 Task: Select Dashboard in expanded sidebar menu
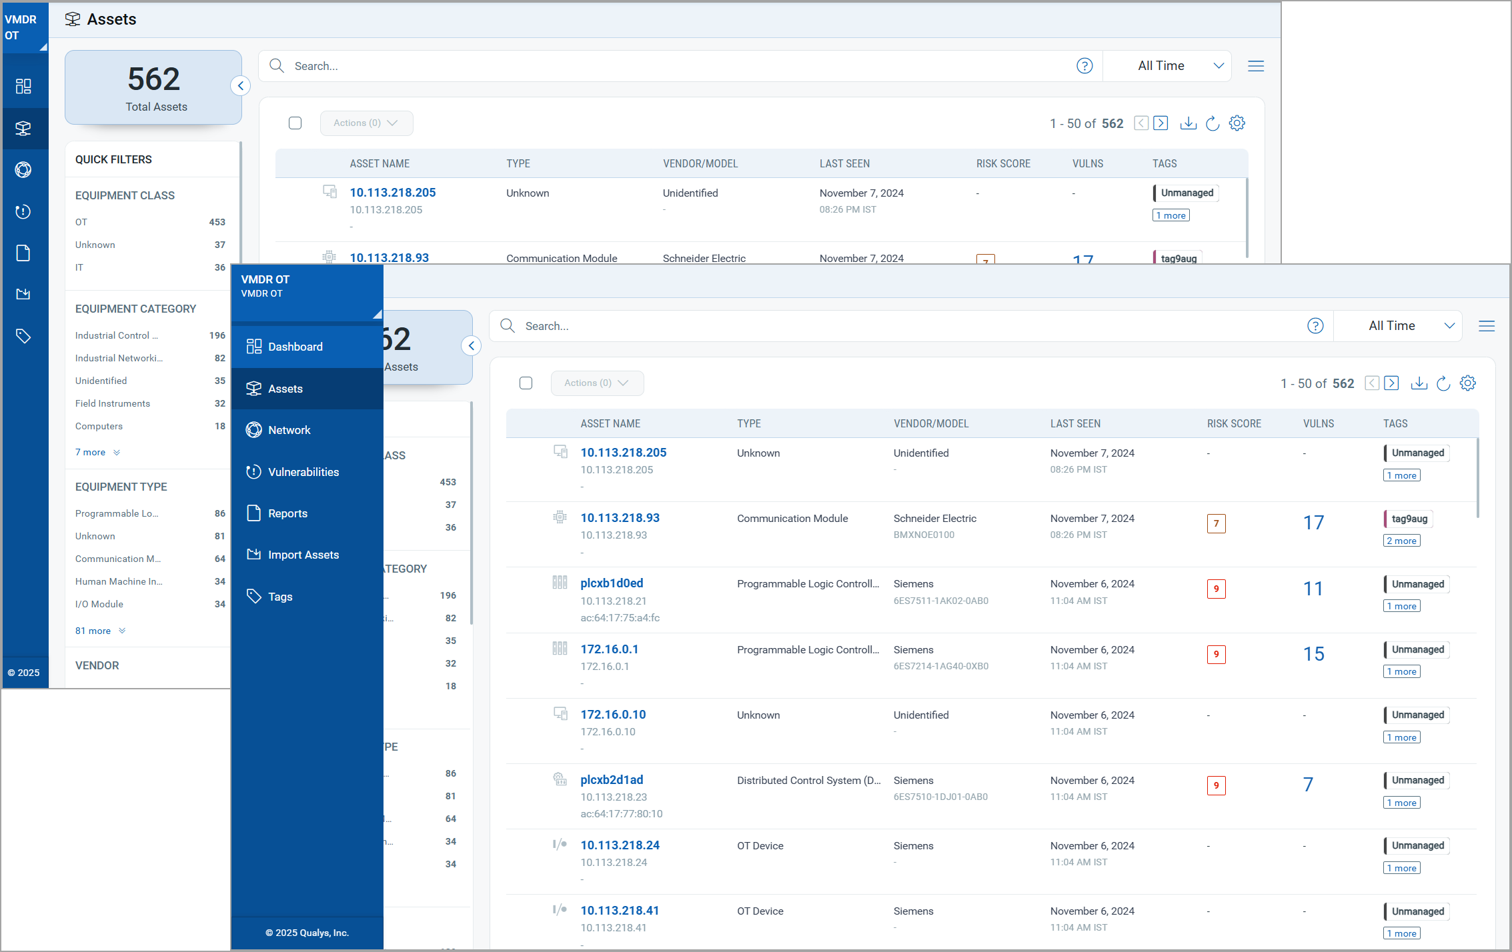307,347
